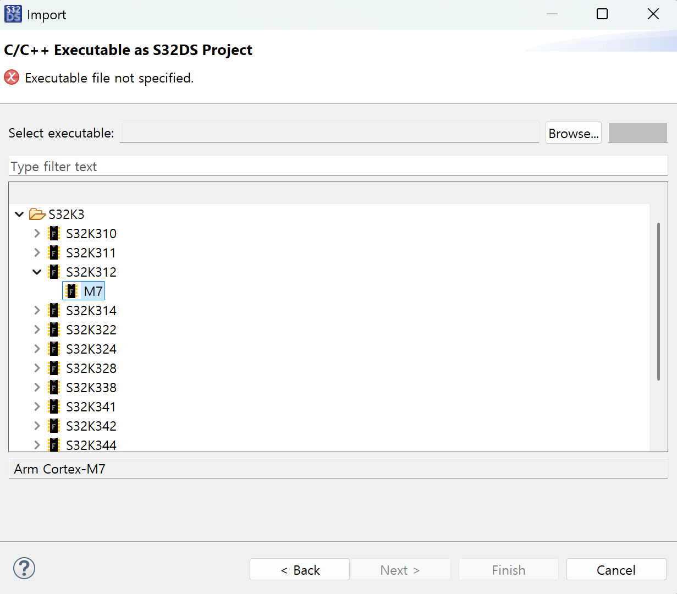The height and width of the screenshot is (594, 677).
Task: Click the Type filter text field
Action: (x=338, y=166)
